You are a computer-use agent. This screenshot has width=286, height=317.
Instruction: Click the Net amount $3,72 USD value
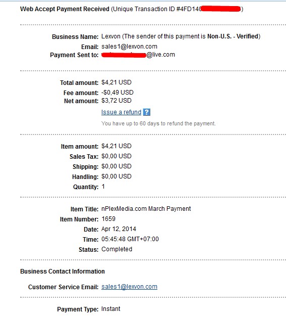point(117,101)
